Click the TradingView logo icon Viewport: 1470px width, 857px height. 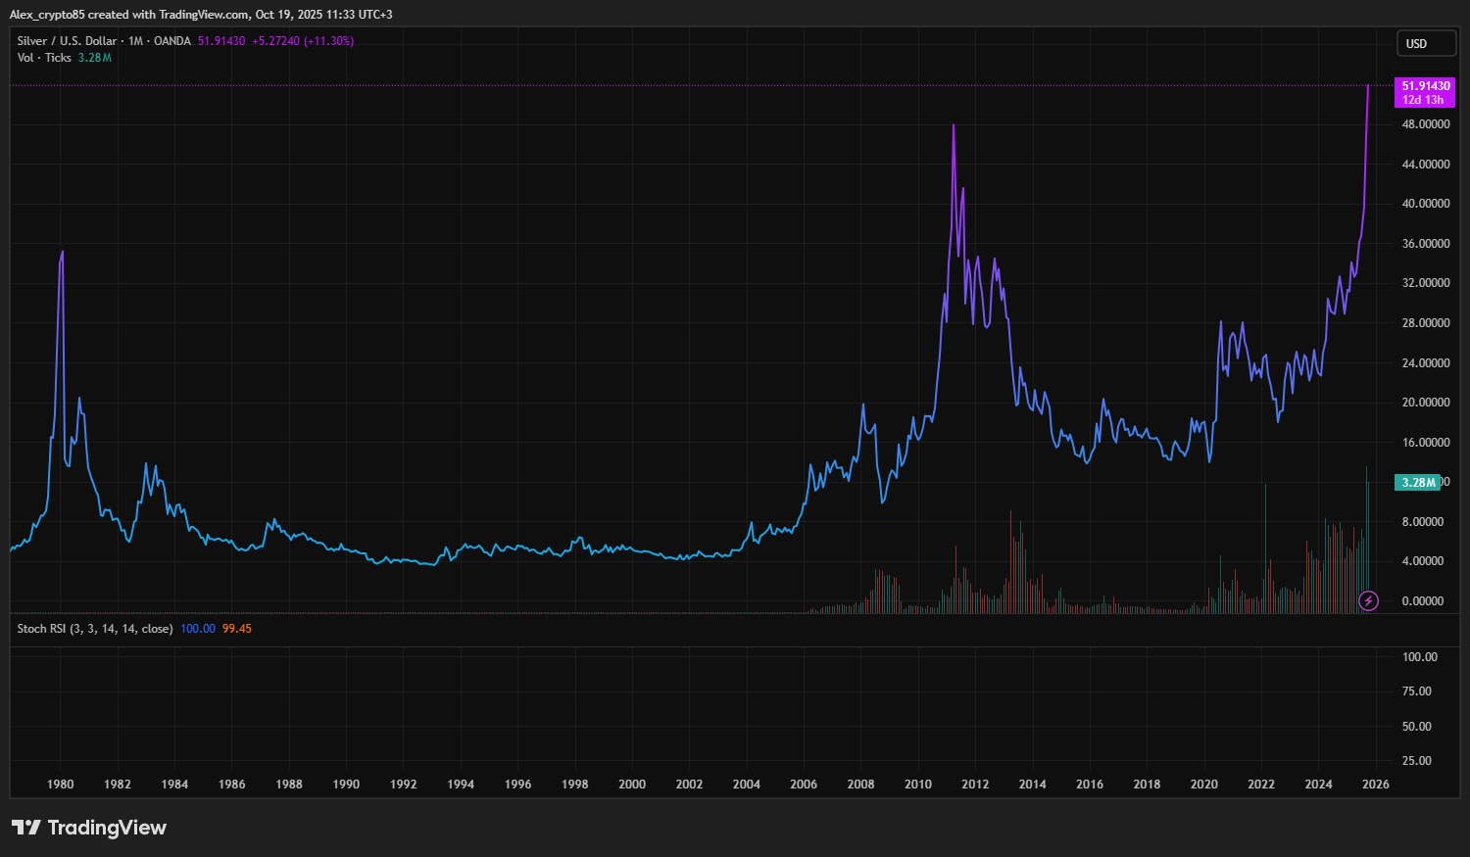[26, 828]
